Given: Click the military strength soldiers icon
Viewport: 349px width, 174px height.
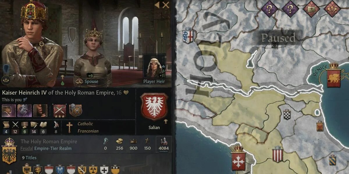Looking at the screenshot, I should point(164,142).
